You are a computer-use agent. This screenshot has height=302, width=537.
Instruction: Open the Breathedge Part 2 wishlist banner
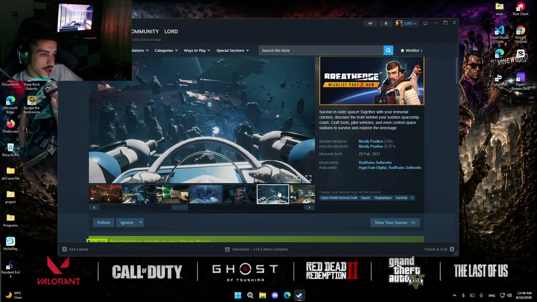click(x=372, y=81)
